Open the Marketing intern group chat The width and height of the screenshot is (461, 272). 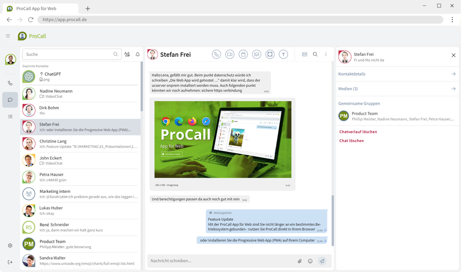pyautogui.click(x=80, y=194)
